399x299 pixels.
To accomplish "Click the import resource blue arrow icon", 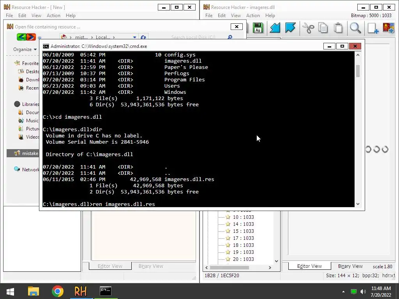I will point(275,28).
